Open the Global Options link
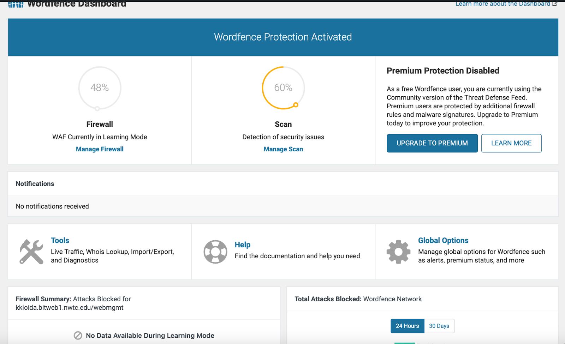Viewport: 565px width, 344px height. tap(443, 241)
